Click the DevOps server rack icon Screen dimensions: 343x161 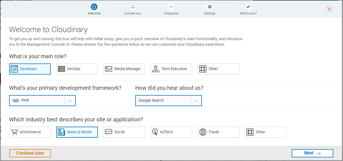pyautogui.click(x=61, y=69)
